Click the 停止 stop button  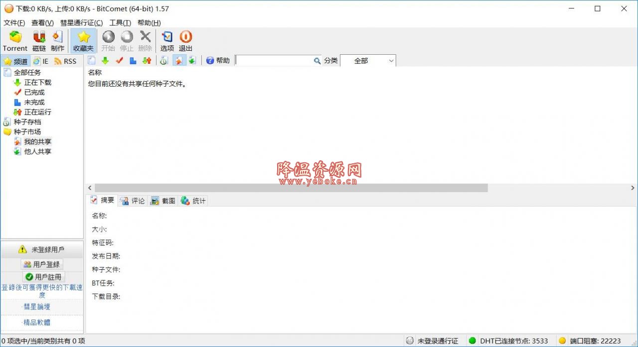127,41
